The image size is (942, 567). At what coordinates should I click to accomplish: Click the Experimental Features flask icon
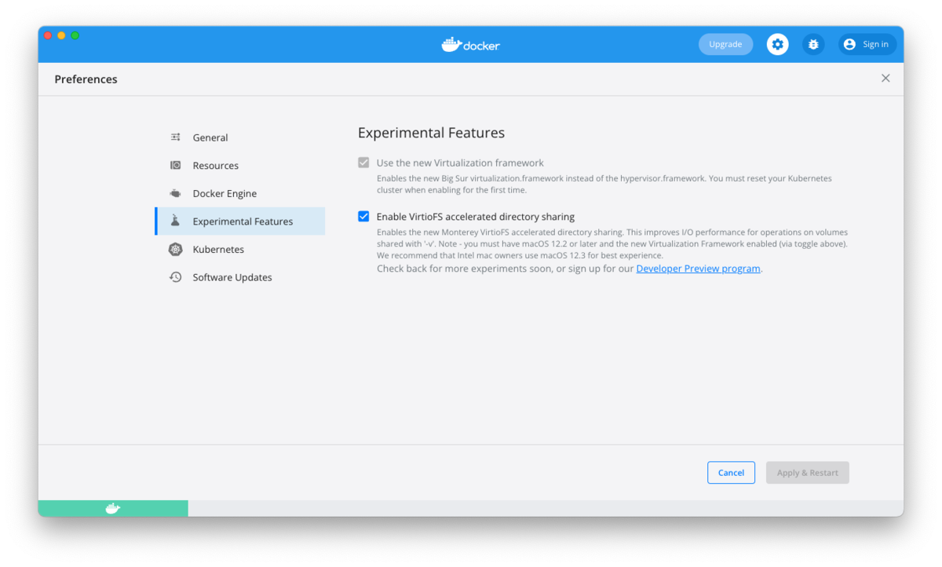click(x=176, y=221)
